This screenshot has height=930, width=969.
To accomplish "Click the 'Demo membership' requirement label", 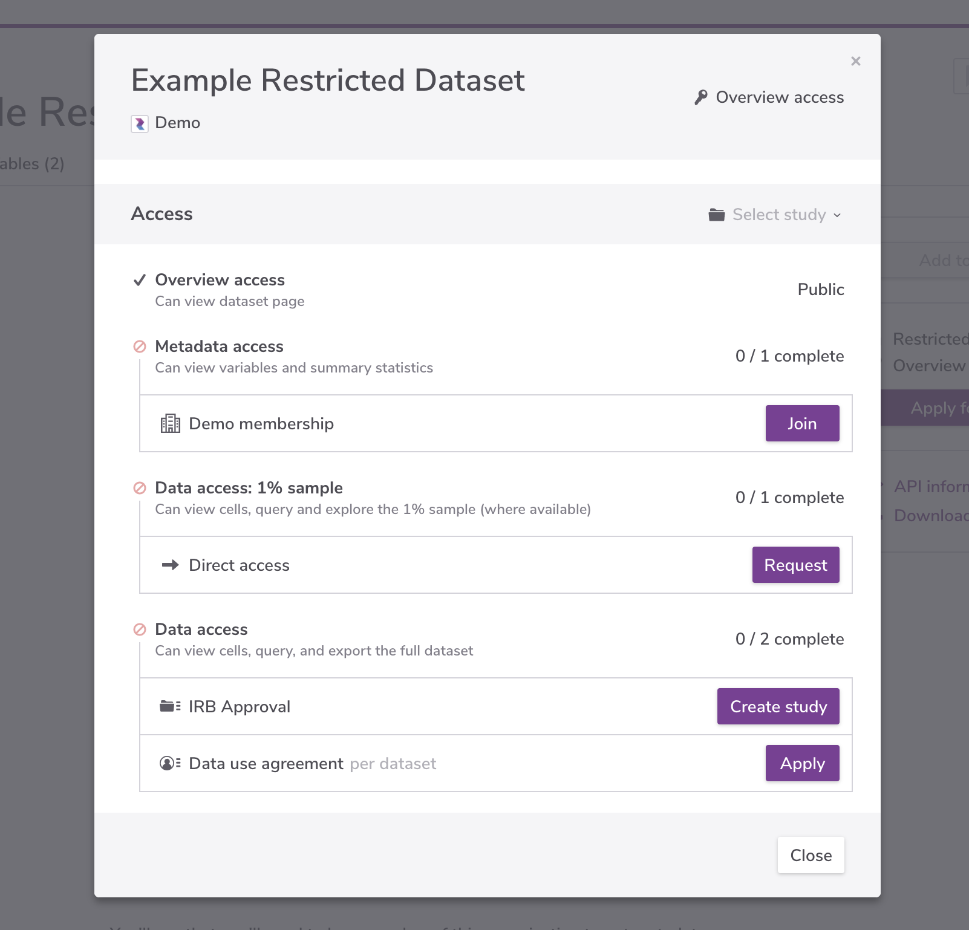I will 261,424.
